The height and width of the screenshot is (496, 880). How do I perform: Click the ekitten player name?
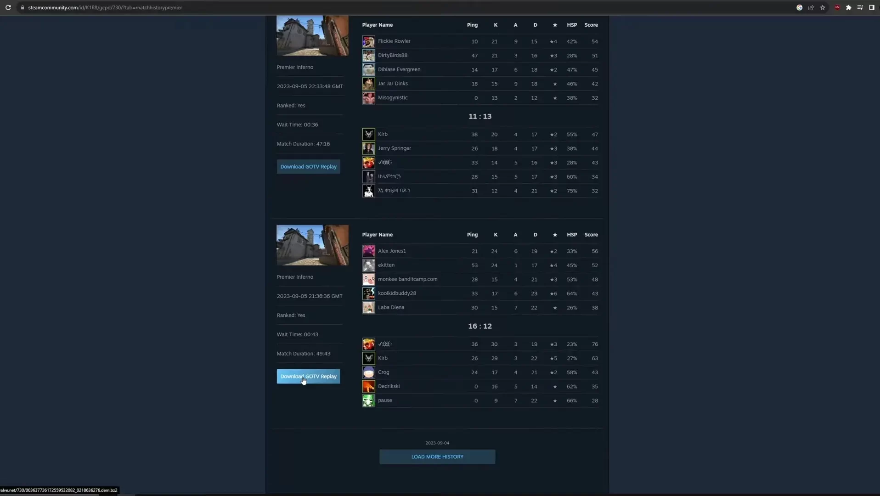[386, 265]
